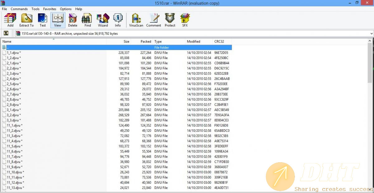Start VirusScan on the archive

[136, 20]
